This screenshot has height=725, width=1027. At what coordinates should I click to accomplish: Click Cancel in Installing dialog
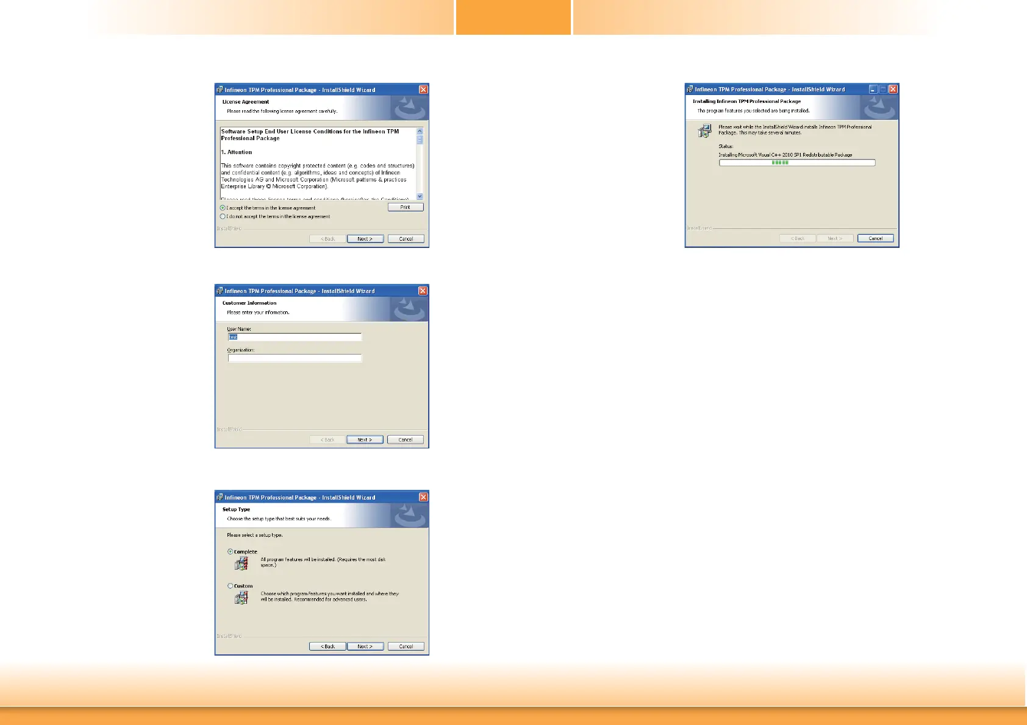point(876,238)
